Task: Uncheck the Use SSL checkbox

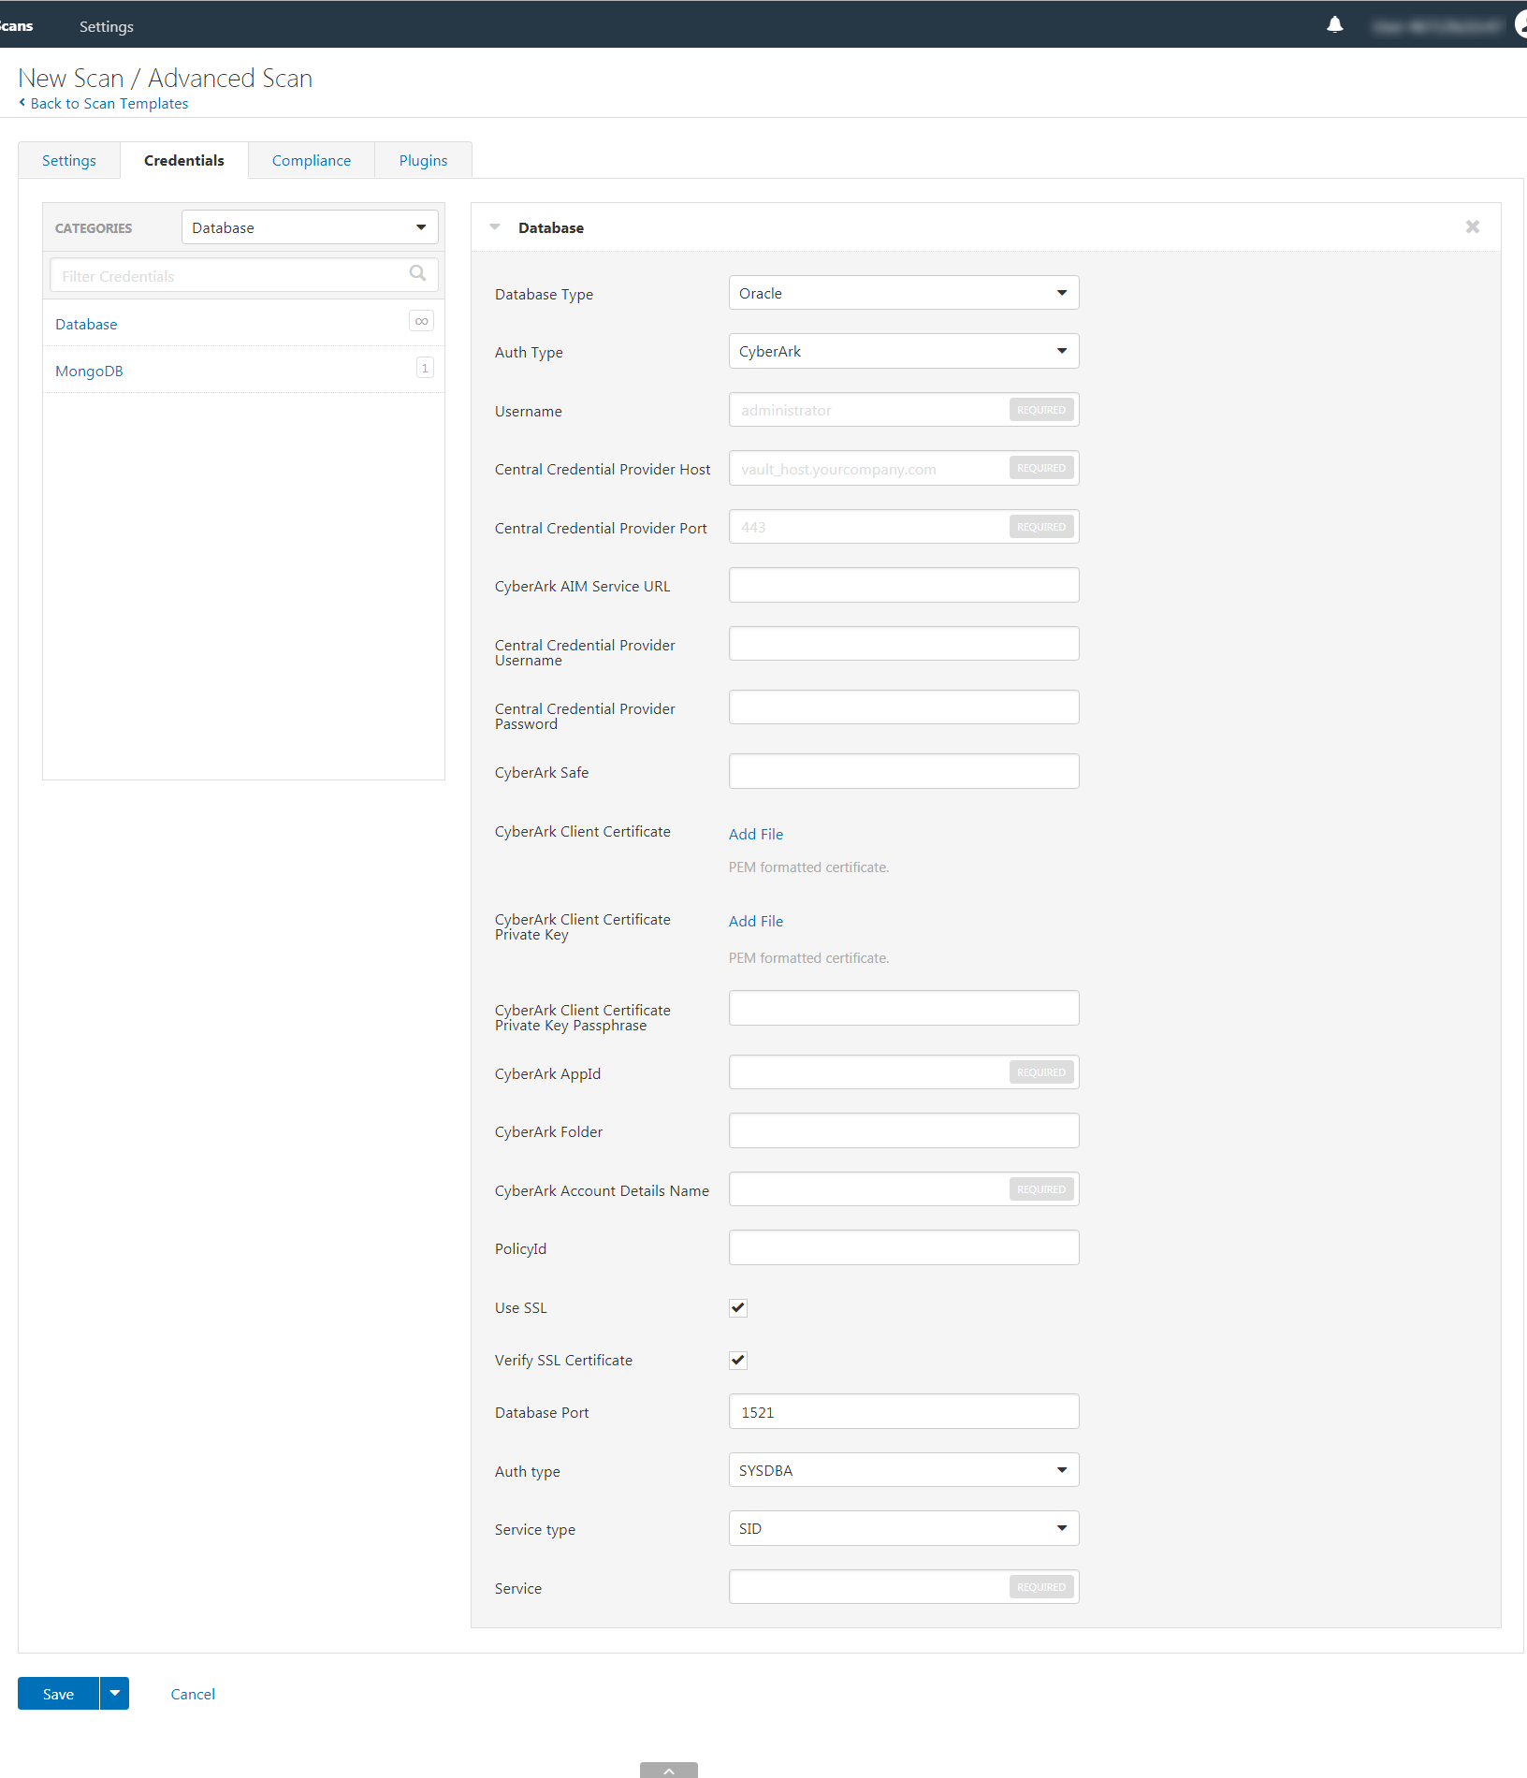Action: click(738, 1308)
